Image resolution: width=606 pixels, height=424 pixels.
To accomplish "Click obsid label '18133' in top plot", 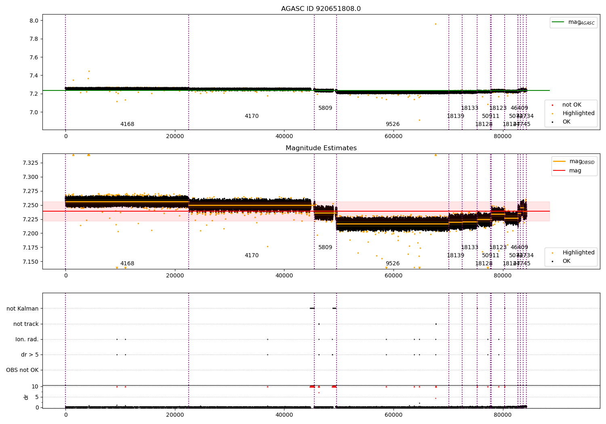I will (x=469, y=108).
